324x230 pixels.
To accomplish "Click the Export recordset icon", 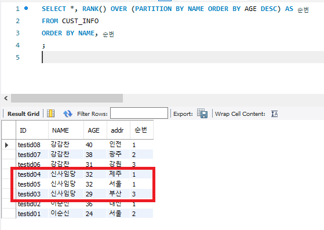I will pos(202,113).
